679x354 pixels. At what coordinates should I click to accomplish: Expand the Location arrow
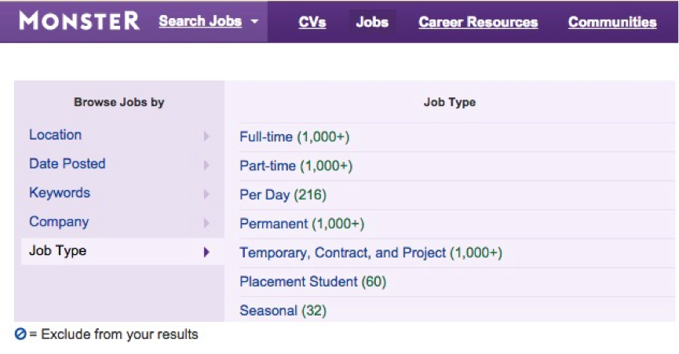coord(206,137)
